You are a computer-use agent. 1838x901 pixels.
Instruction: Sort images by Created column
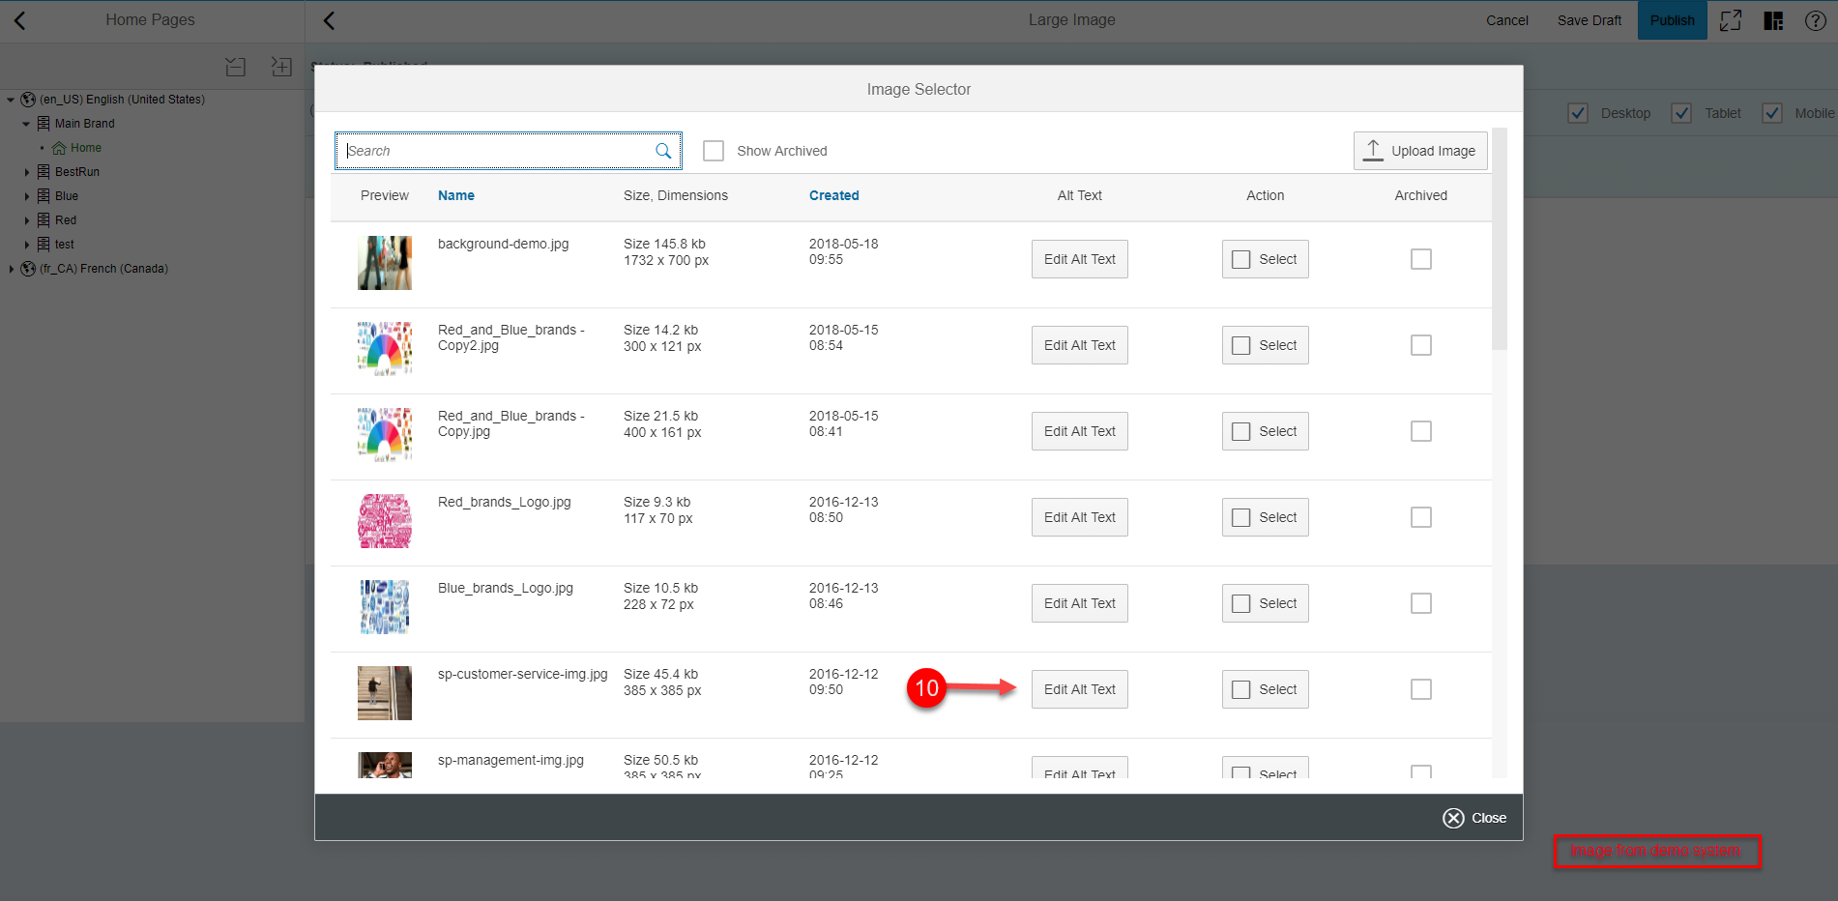(834, 195)
